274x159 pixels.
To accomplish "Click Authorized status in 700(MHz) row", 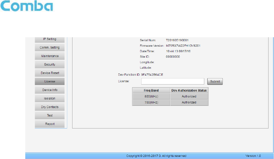I will pyautogui.click(x=189, y=103).
